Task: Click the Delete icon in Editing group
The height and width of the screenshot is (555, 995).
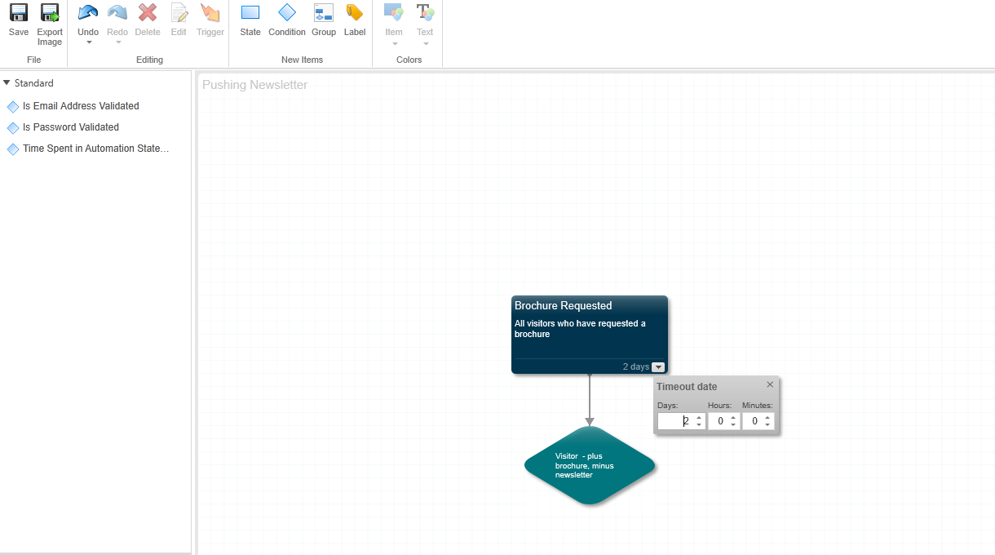Action: [x=148, y=18]
